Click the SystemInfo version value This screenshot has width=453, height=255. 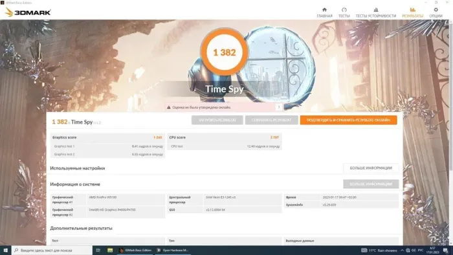pos(329,205)
